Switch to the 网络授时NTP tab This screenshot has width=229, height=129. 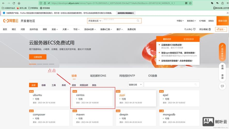pyautogui.click(x=127, y=76)
